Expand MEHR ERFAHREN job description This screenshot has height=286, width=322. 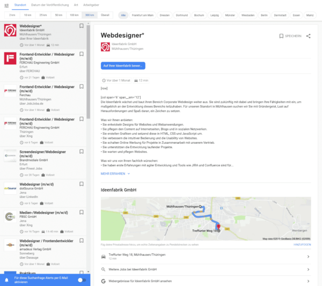(115, 174)
